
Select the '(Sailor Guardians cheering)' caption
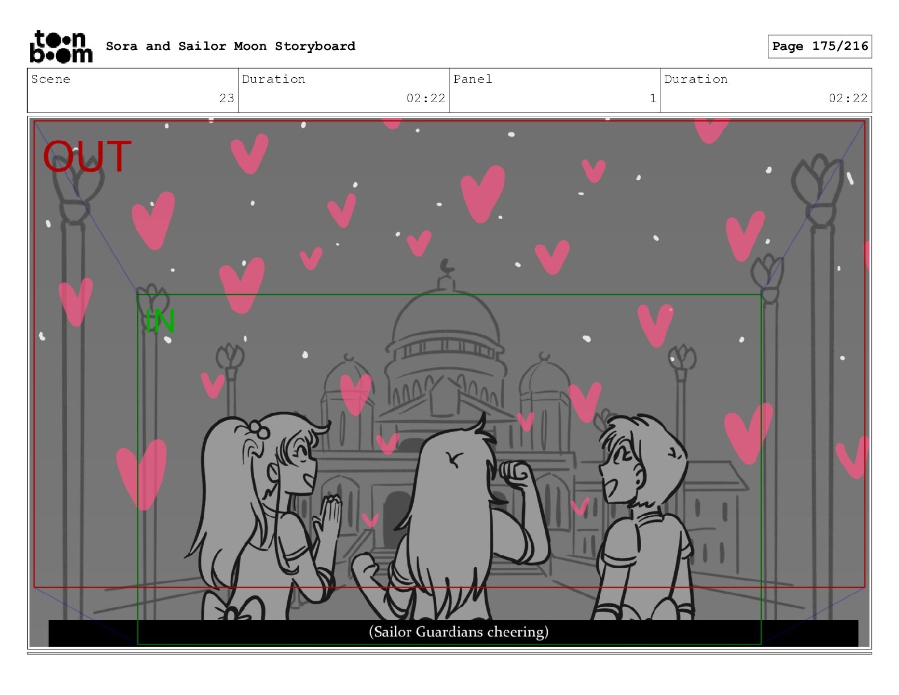click(x=459, y=632)
